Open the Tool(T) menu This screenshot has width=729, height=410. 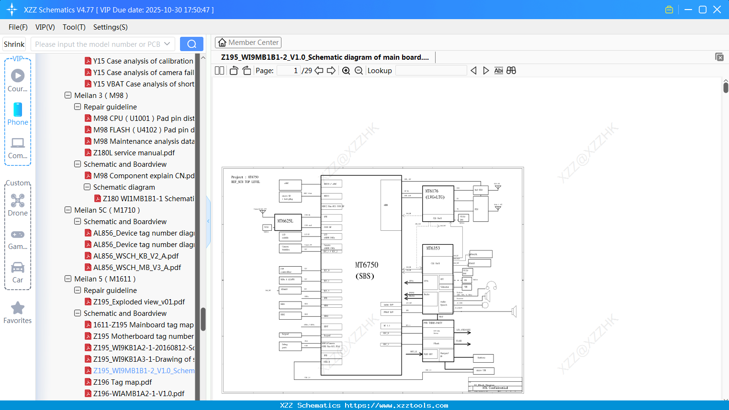tap(74, 27)
